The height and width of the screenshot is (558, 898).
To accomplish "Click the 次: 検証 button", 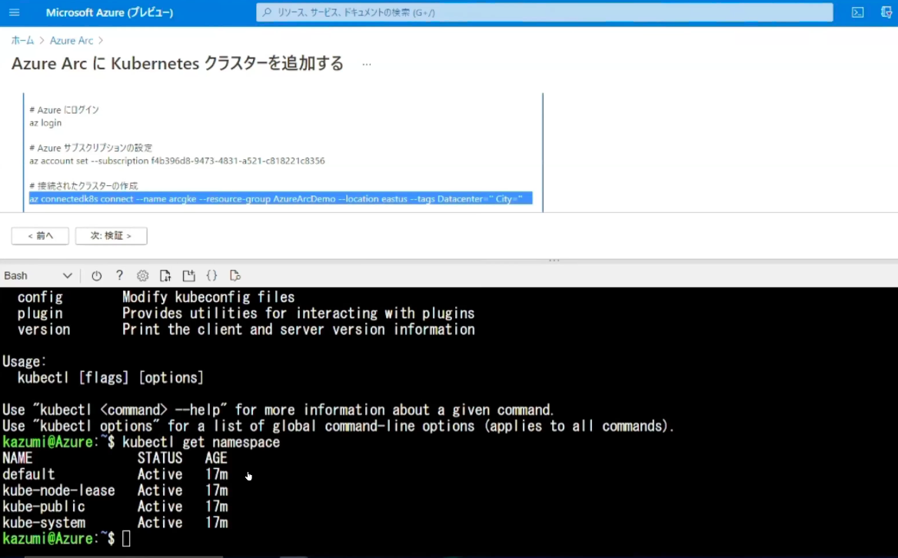I will [111, 236].
